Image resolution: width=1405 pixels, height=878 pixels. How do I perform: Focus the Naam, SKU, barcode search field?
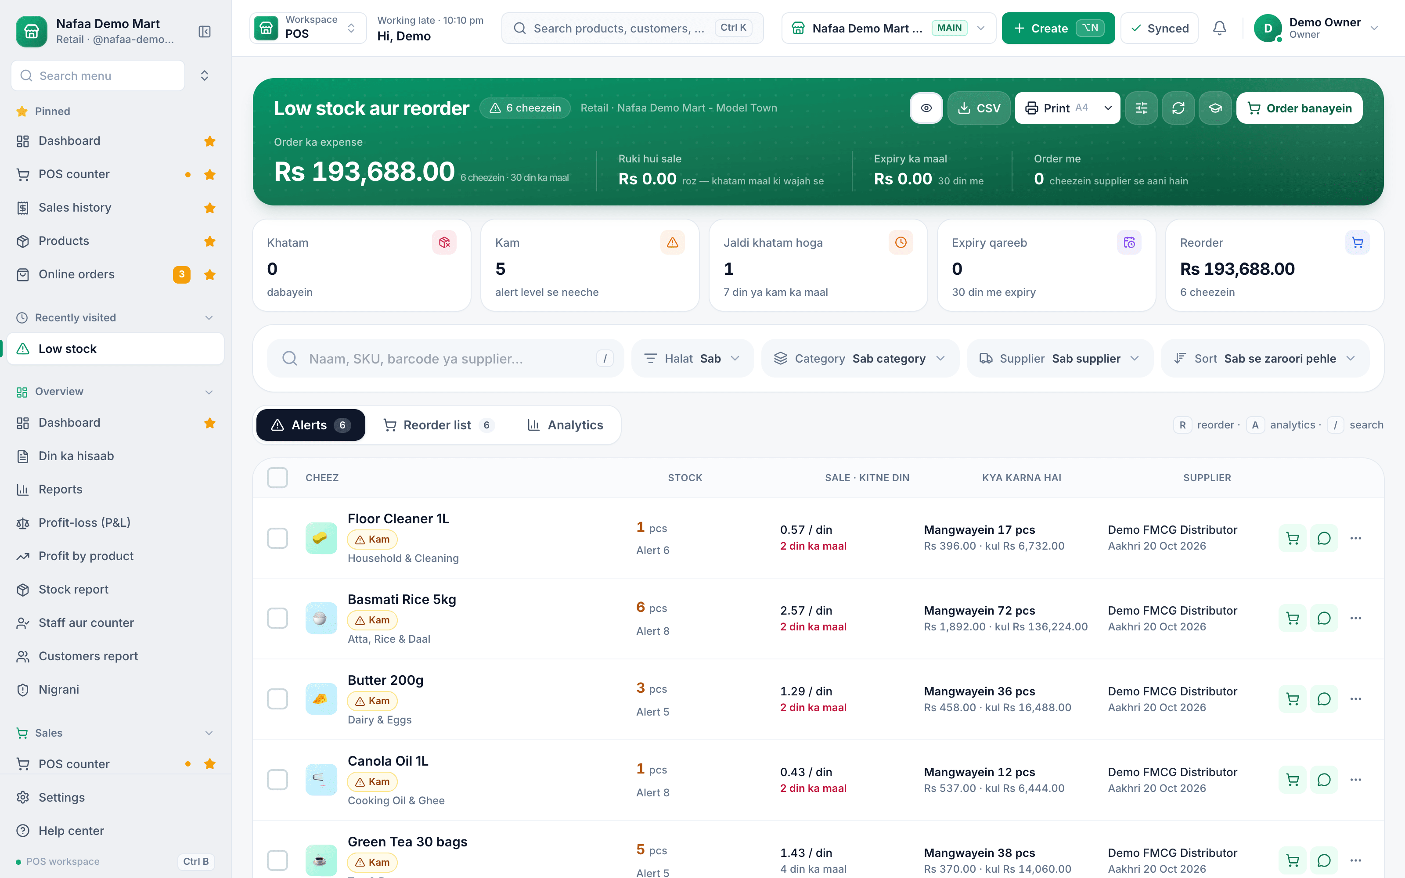coord(445,358)
